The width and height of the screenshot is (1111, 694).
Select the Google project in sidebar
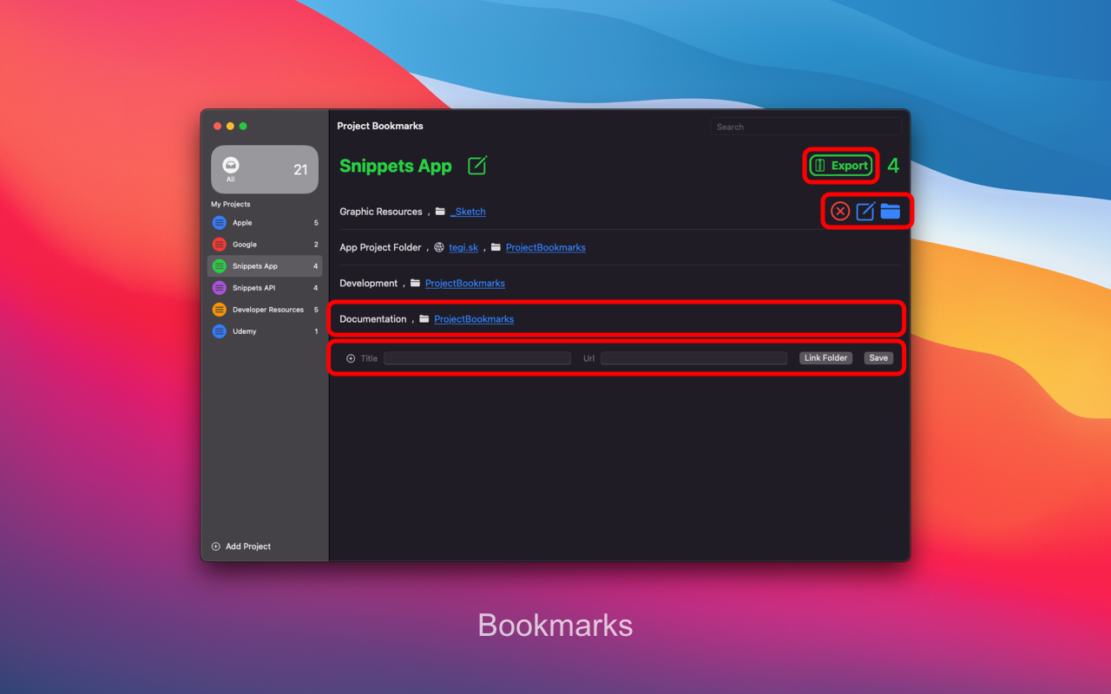265,245
